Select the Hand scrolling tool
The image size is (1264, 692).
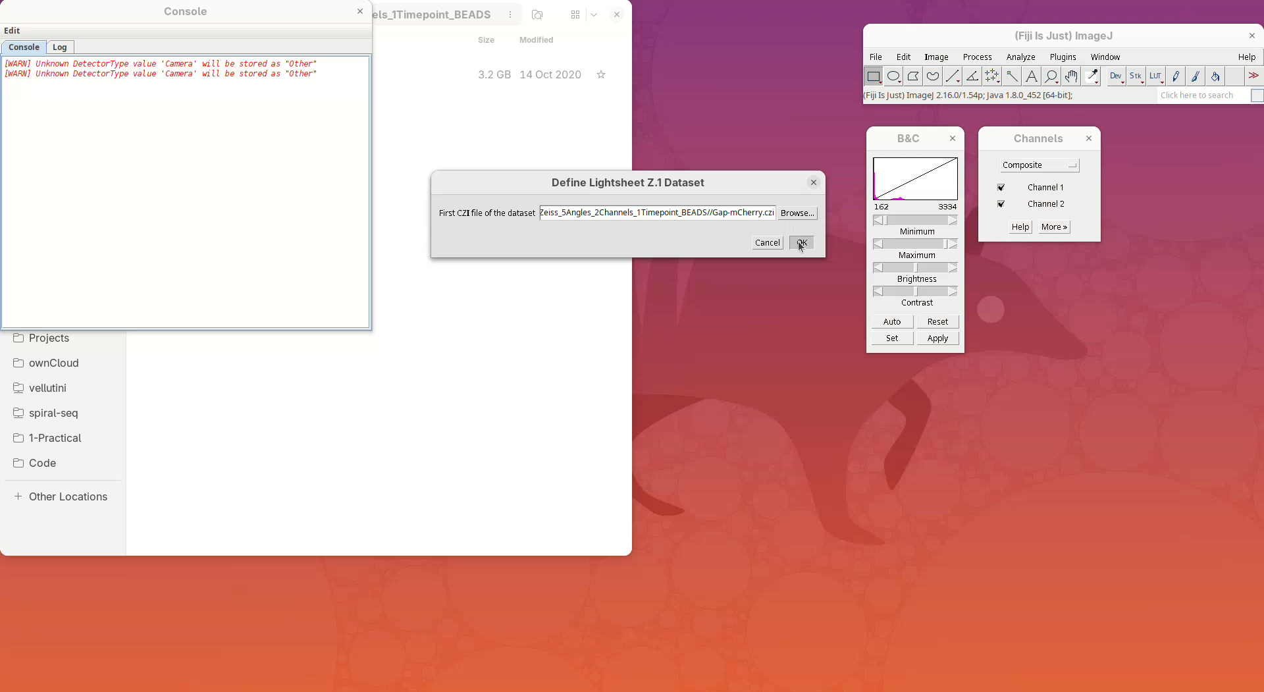point(1071,76)
